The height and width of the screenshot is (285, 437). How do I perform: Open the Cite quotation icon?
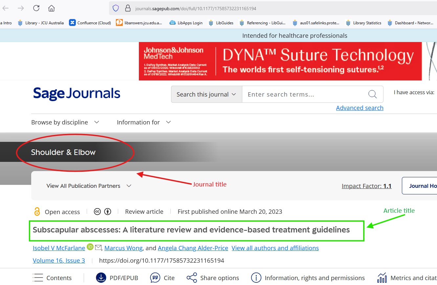coord(155,278)
